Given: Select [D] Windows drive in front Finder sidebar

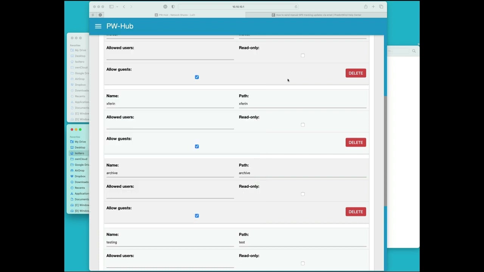Looking at the screenshot, I should click(79, 211).
